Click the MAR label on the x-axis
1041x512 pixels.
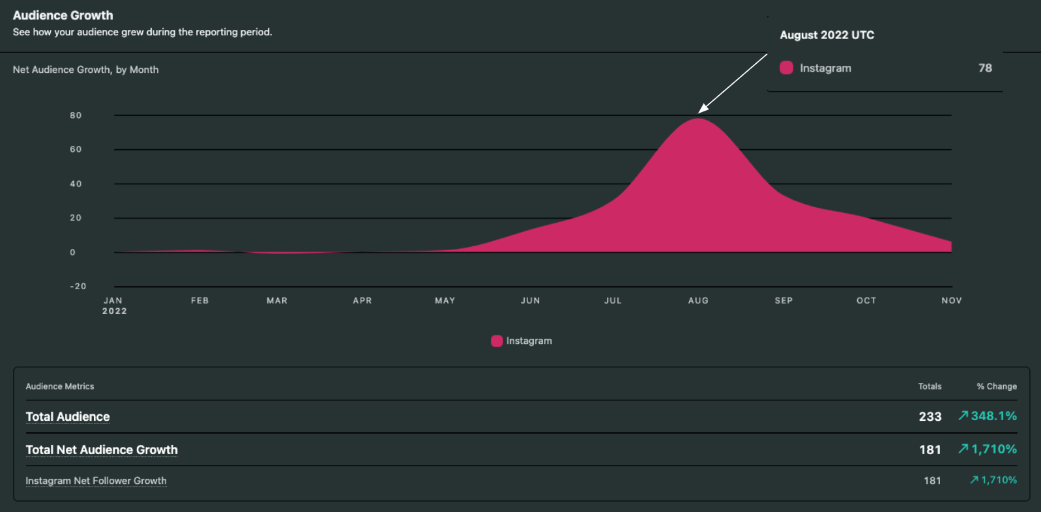coord(277,300)
